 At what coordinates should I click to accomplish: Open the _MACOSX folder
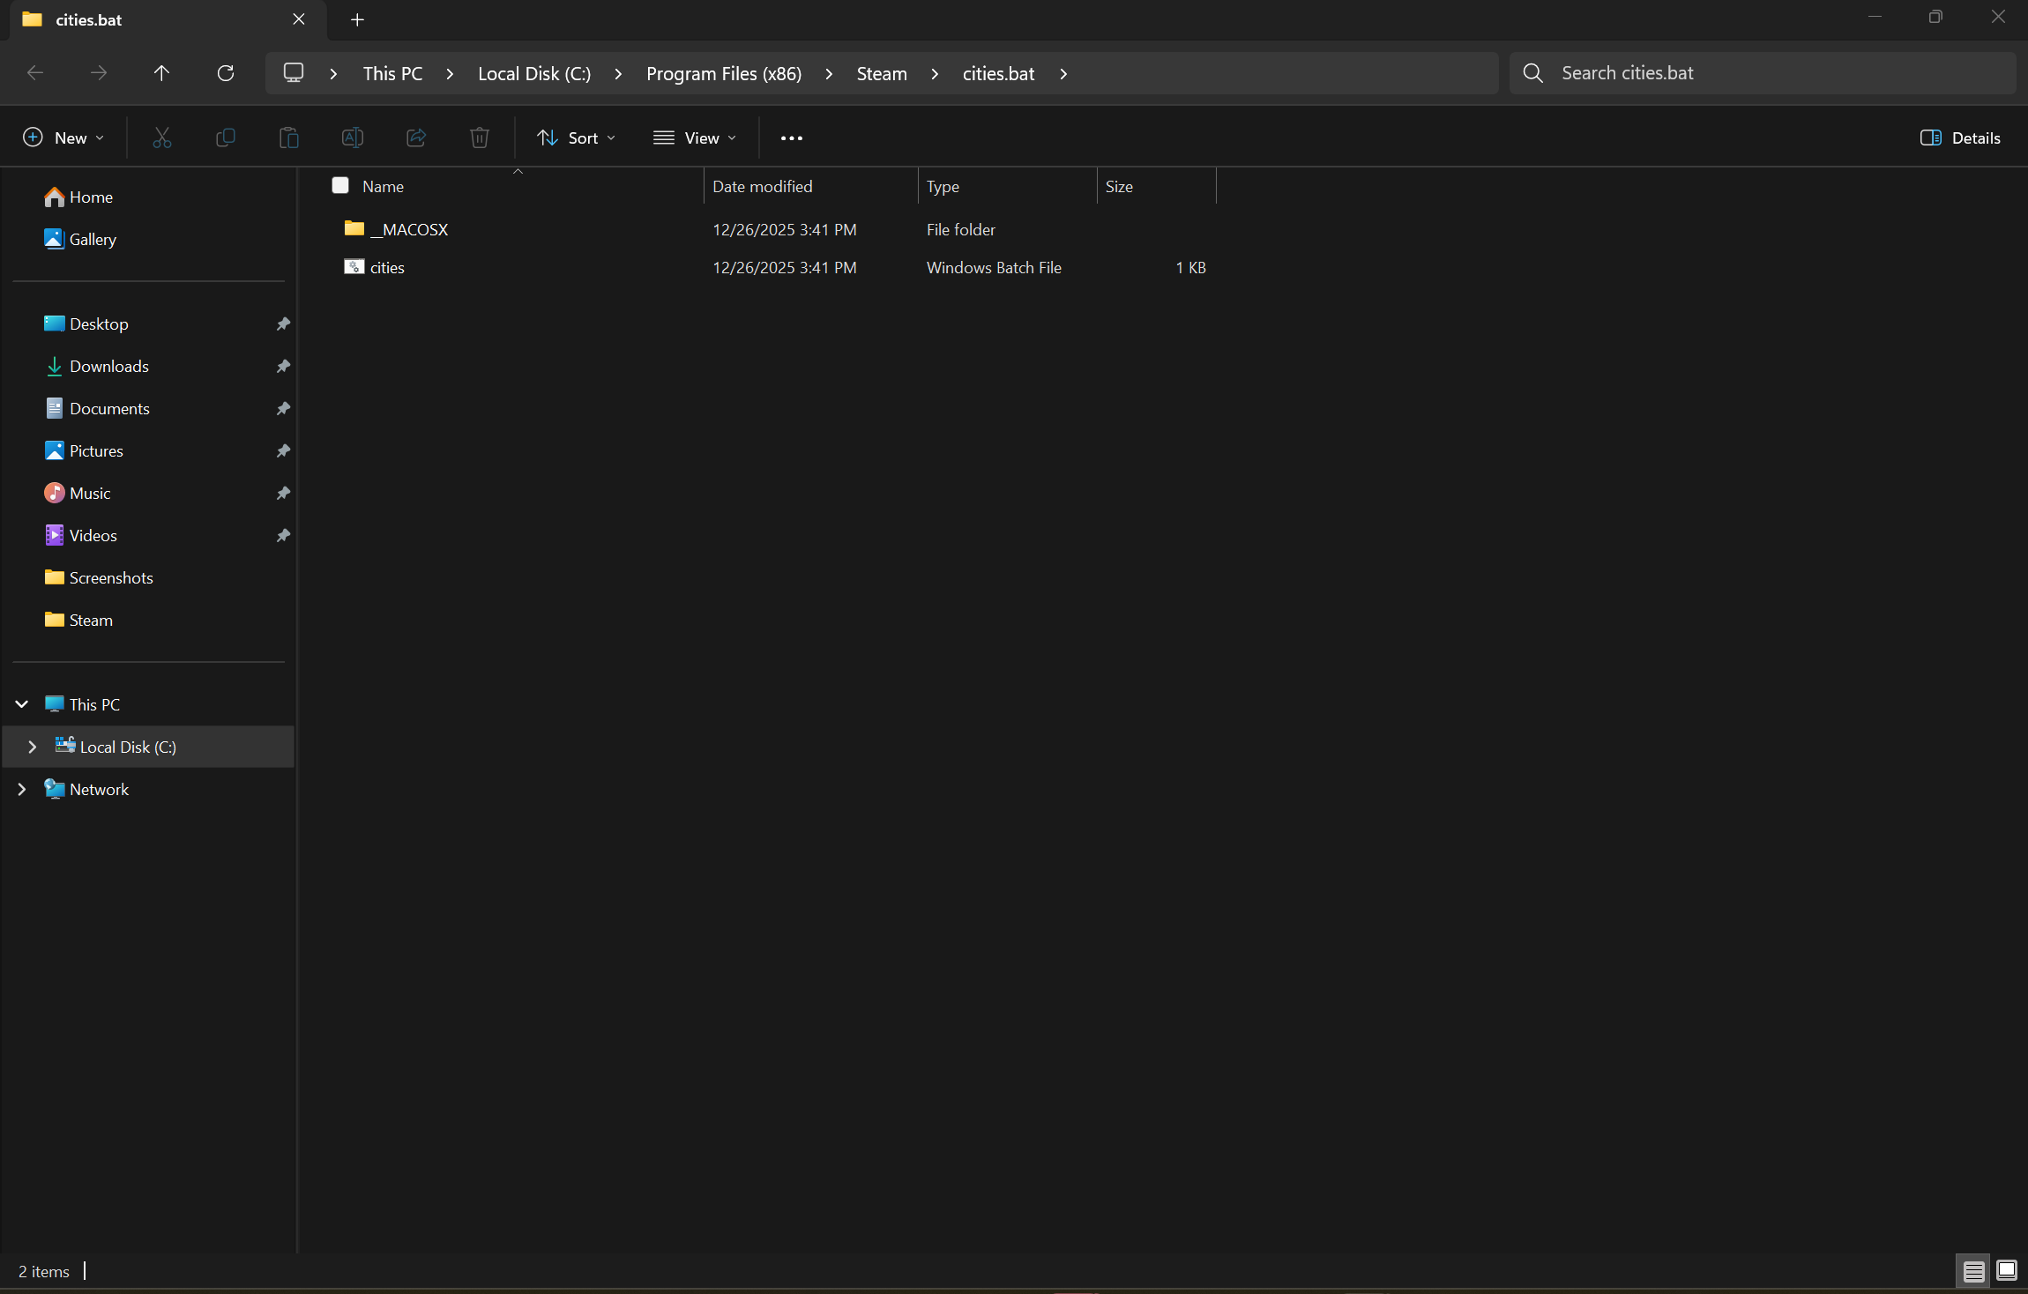click(x=409, y=229)
